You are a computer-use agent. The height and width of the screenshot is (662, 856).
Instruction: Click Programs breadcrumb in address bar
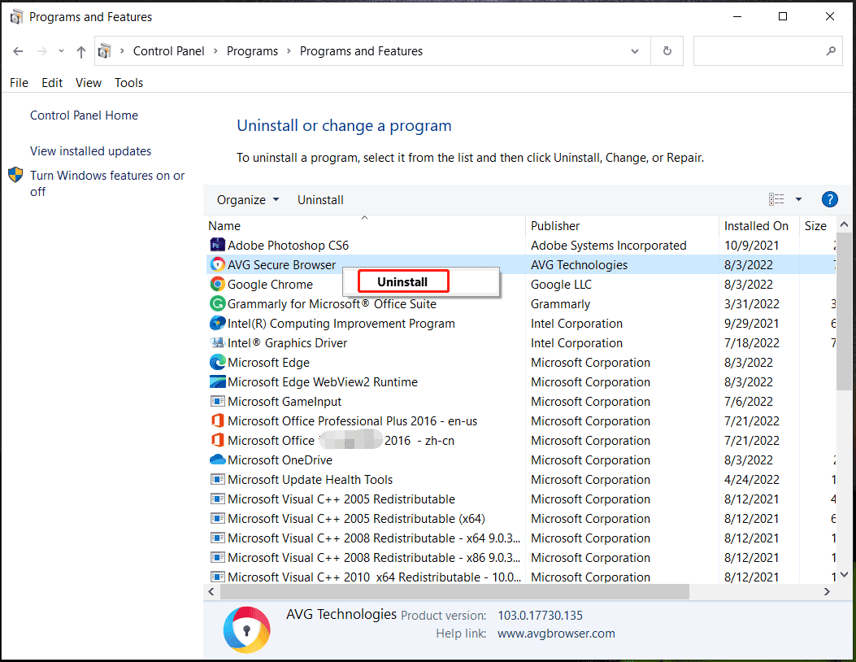252,50
